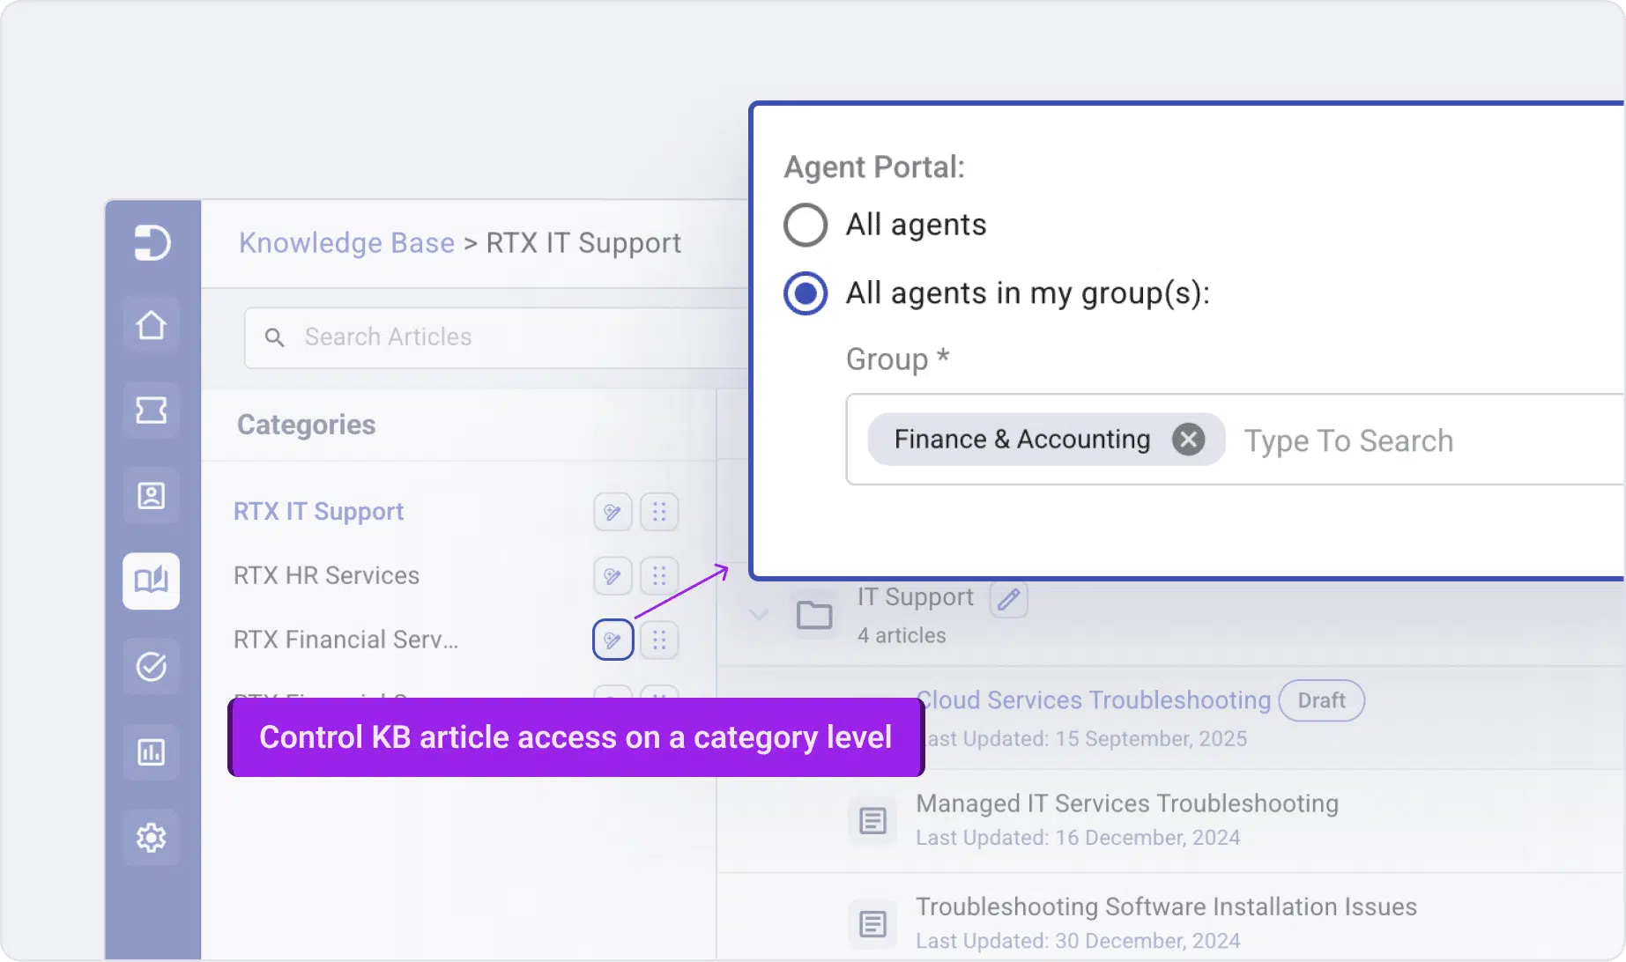Open the Reports chart icon in sidebar
1626x962 pixels.
tap(151, 752)
